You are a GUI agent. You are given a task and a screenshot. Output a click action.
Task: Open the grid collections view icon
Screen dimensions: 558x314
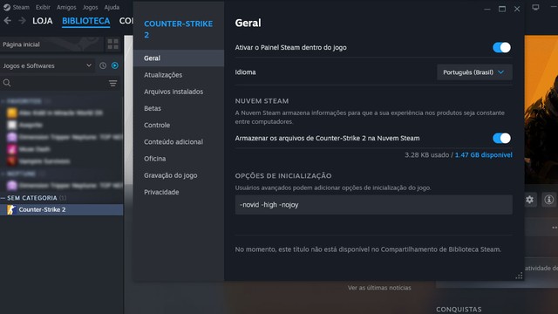[112, 44]
